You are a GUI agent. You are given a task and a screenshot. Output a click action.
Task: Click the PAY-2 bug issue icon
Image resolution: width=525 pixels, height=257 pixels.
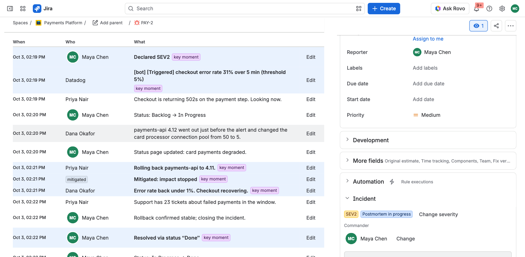[137, 23]
